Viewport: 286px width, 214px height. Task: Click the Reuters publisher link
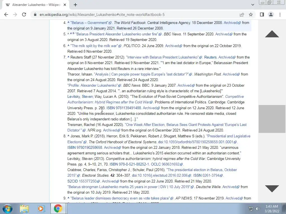[210, 57]
